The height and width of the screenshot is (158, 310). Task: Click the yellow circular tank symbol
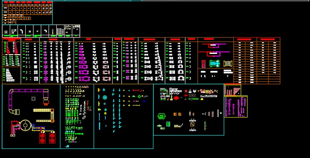tap(25, 125)
